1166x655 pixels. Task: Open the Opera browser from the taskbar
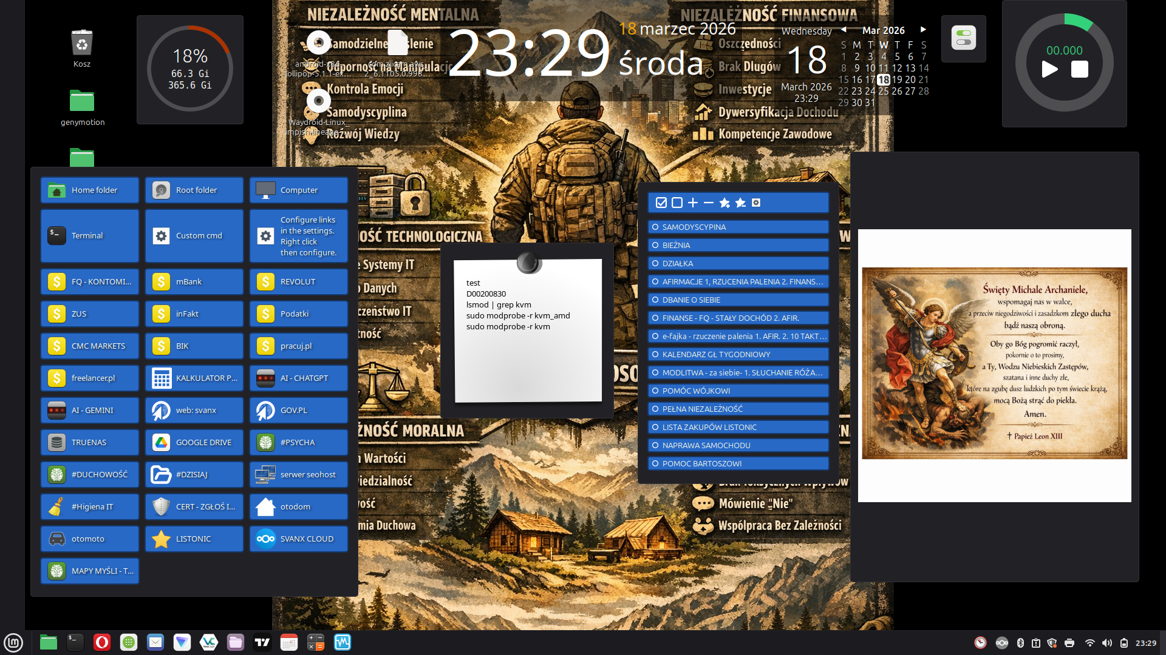(102, 642)
